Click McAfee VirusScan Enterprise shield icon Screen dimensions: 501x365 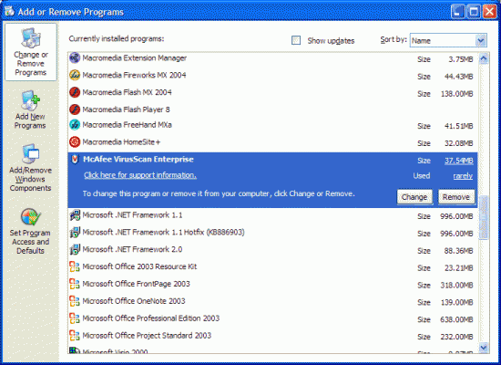pos(75,159)
